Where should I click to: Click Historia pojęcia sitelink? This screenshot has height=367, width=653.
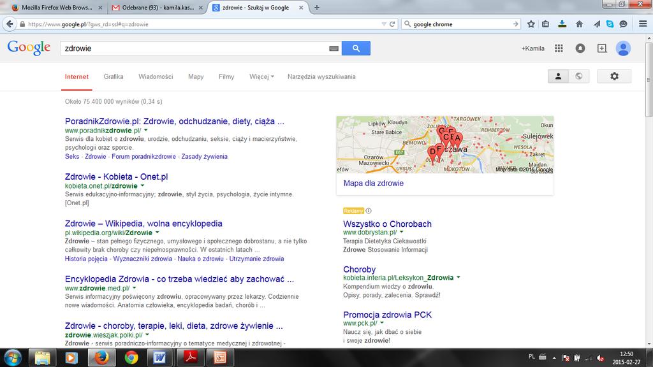click(x=86, y=259)
